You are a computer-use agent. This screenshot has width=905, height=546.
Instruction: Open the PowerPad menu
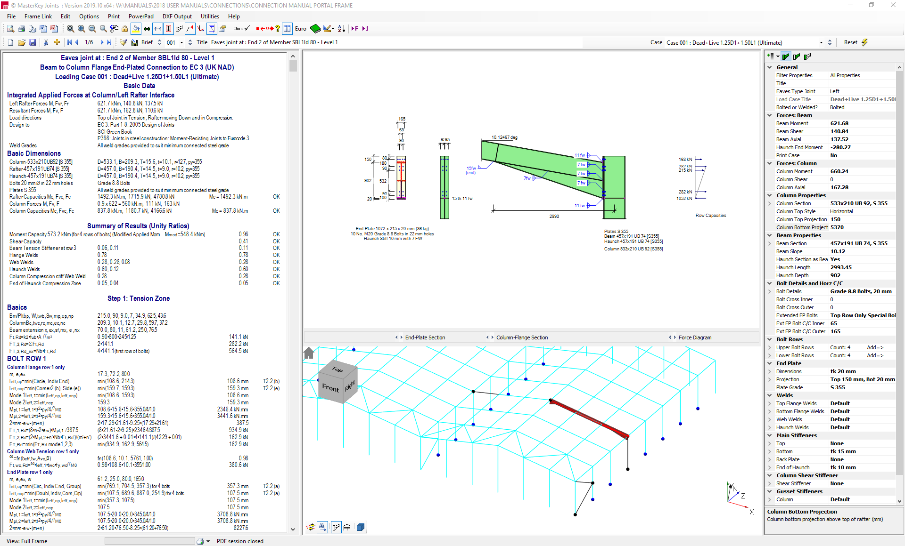coord(140,16)
